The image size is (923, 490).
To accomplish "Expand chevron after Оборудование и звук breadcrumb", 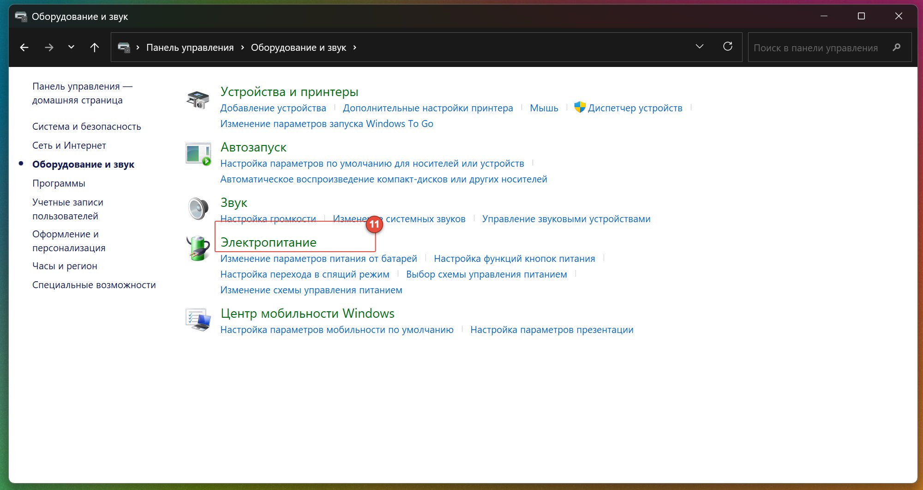I will tap(354, 47).
